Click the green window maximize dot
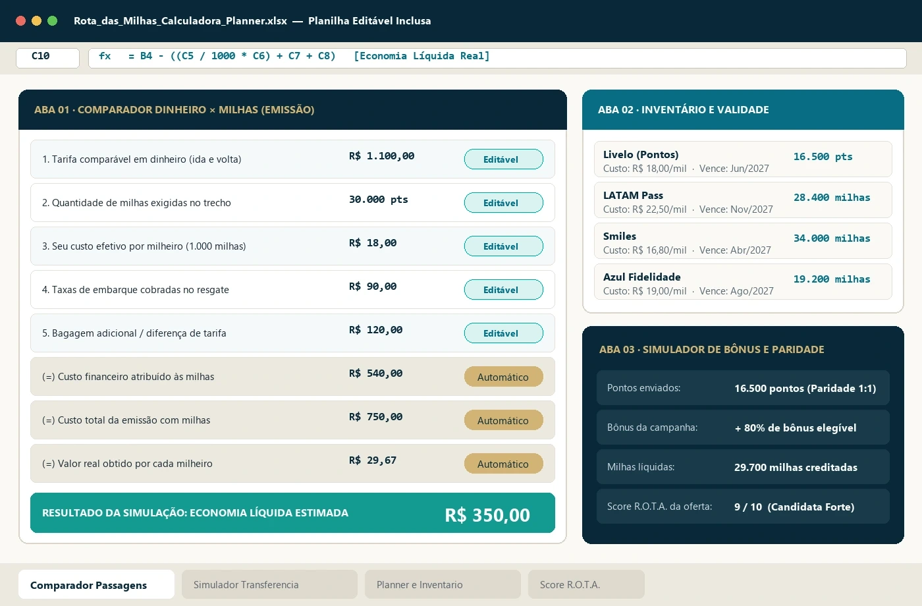Image resolution: width=922 pixels, height=606 pixels. tap(53, 21)
